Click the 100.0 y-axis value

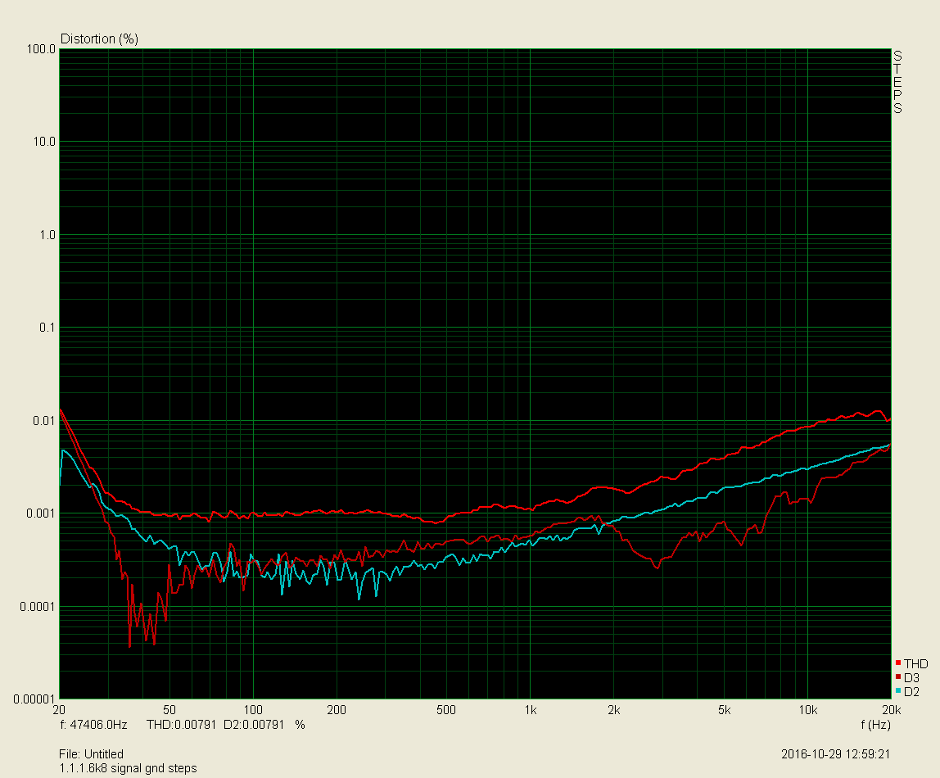(41, 49)
